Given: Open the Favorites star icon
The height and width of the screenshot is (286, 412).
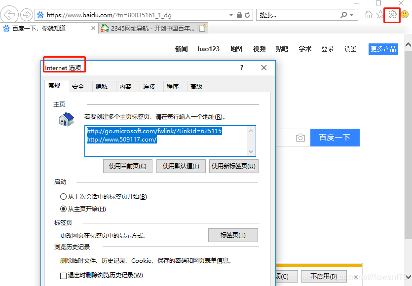Looking at the screenshot, I should [x=380, y=14].
